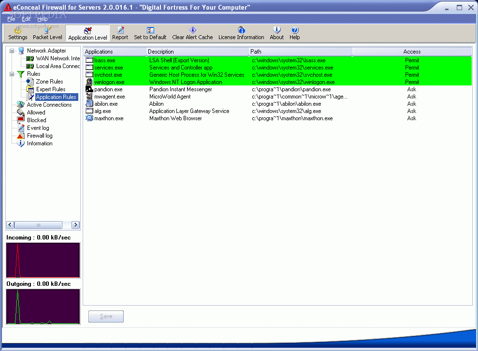Collapse the Rules tree node

coord(12,74)
